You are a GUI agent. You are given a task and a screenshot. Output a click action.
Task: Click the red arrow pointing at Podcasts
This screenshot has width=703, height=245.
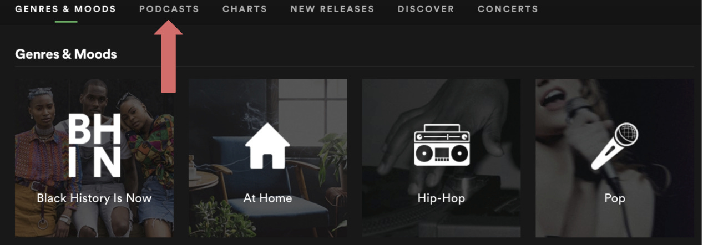click(168, 56)
